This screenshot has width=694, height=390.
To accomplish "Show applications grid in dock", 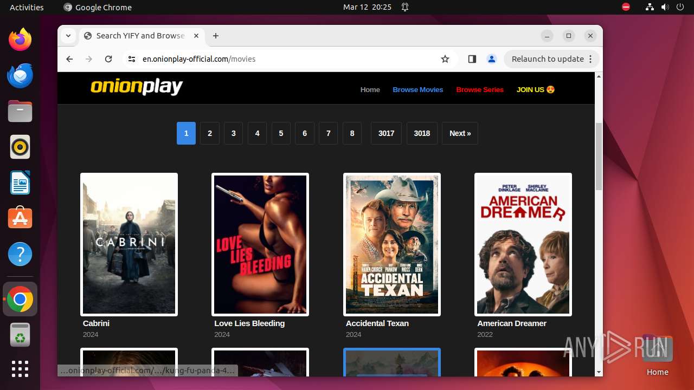I will pos(20,368).
